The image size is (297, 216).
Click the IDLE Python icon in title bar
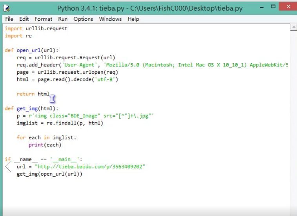pos(7,8)
